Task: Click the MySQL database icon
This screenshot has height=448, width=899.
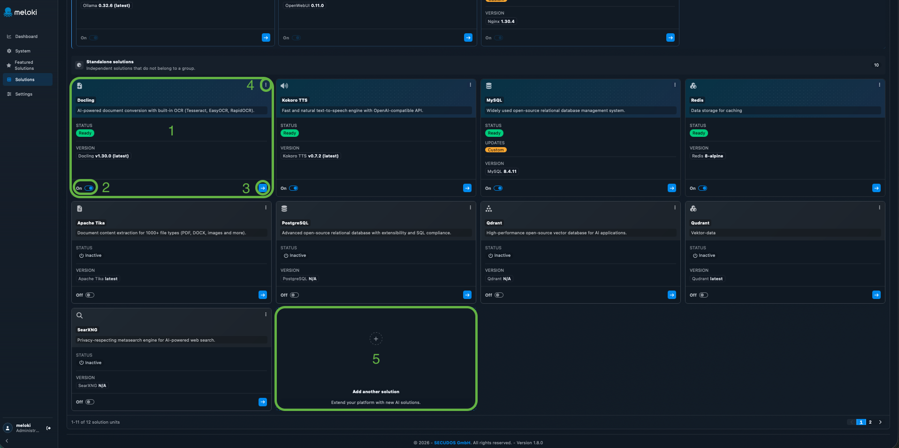Action: point(489,86)
